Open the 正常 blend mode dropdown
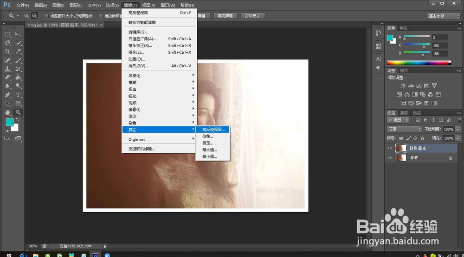This screenshot has width=464, height=257. (404, 129)
